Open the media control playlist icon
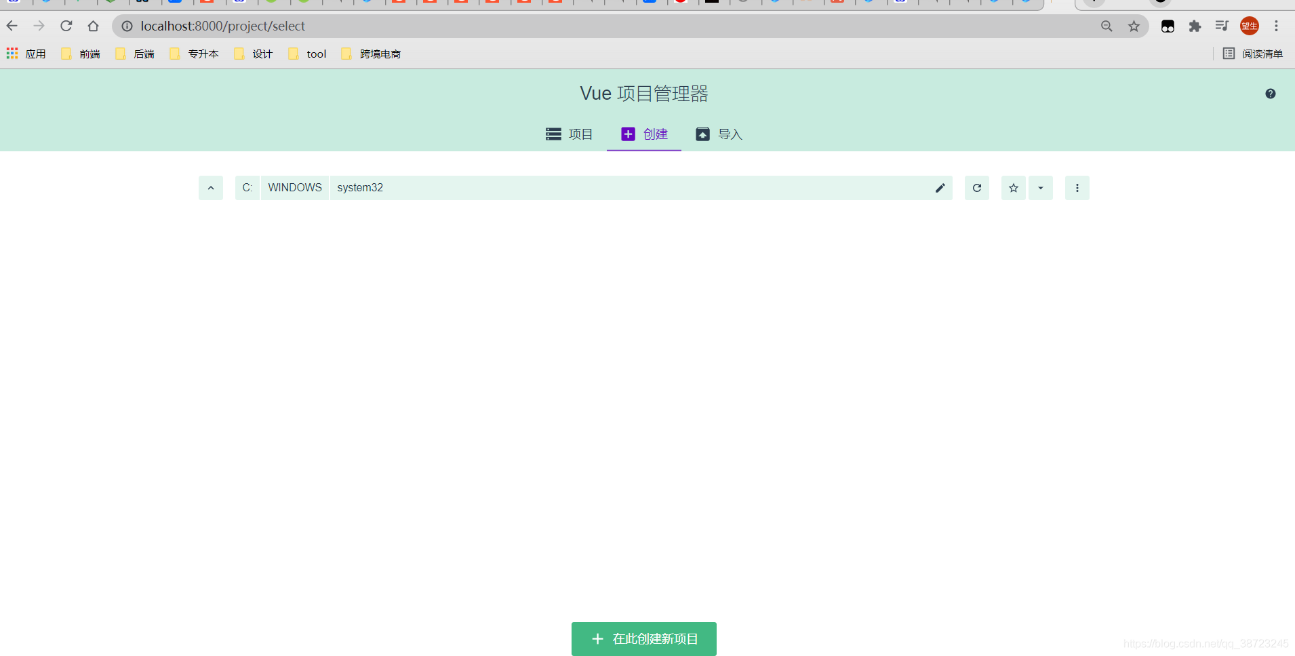This screenshot has height=656, width=1295. (1222, 26)
